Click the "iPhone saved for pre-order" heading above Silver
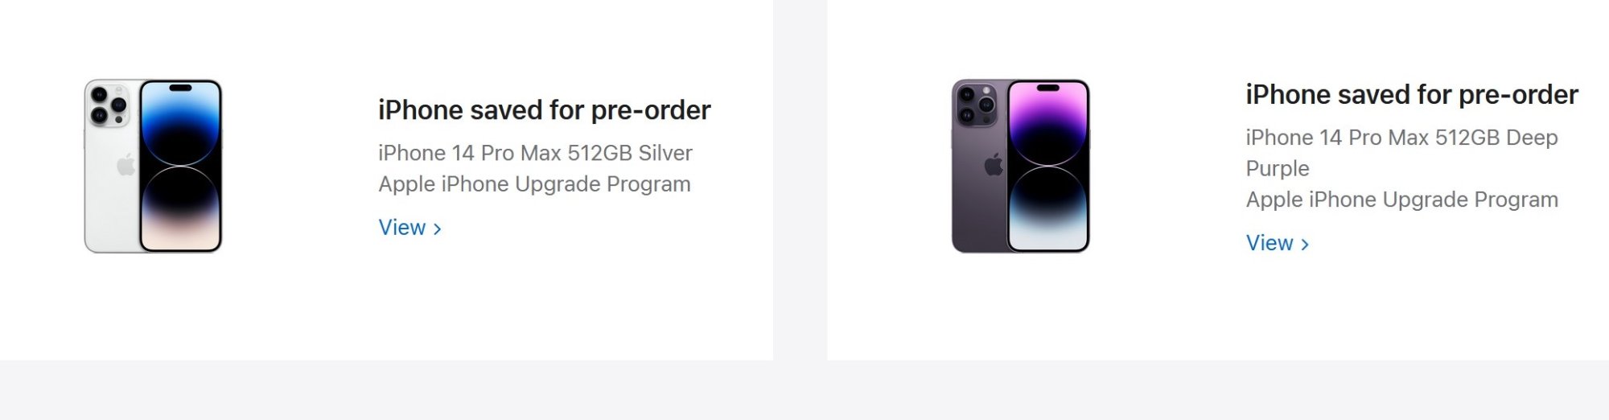The height and width of the screenshot is (420, 1609). click(x=544, y=110)
